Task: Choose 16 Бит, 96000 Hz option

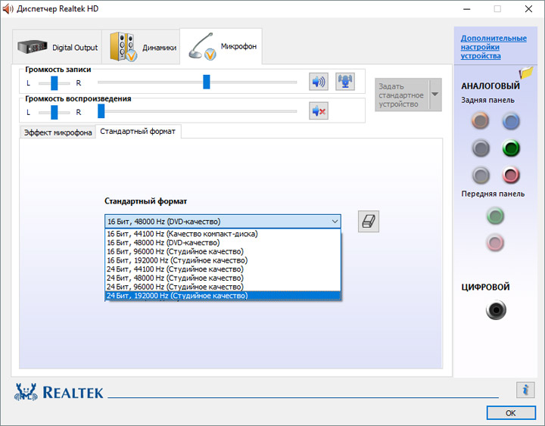Action: tap(223, 251)
